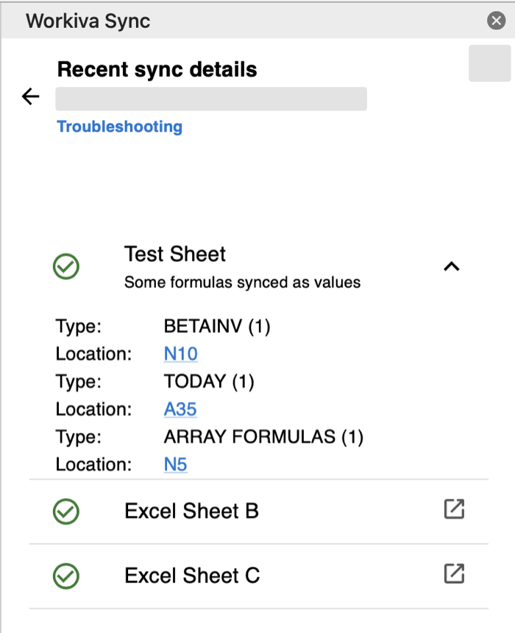The height and width of the screenshot is (633, 515).
Task: Click the Excel Sheet C checkmark icon
Action: point(65,576)
